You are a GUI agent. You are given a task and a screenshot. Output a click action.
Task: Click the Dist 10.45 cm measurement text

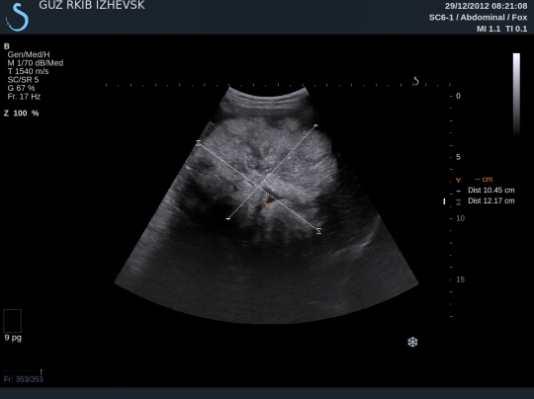pyautogui.click(x=491, y=191)
